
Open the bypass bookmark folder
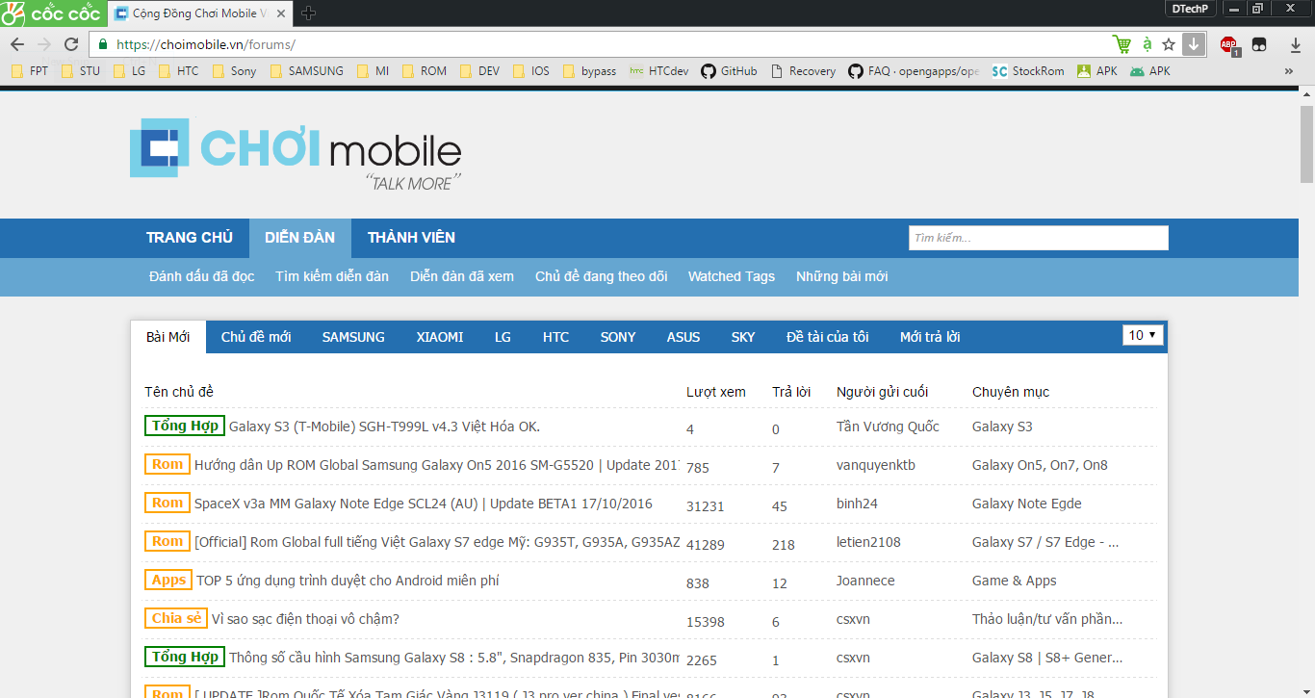pos(589,71)
